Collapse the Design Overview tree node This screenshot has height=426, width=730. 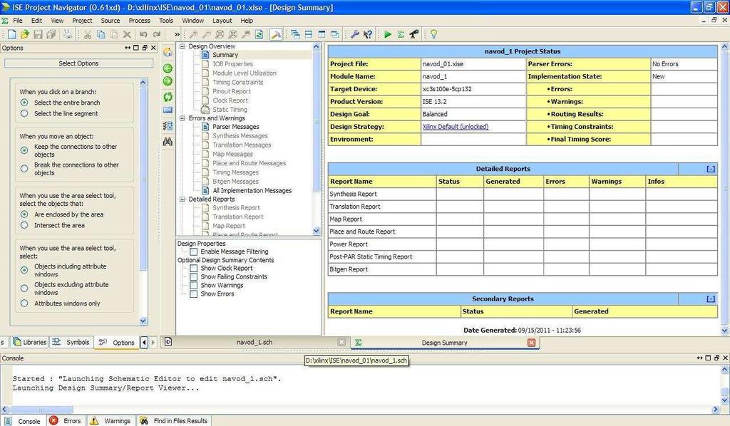coord(182,46)
